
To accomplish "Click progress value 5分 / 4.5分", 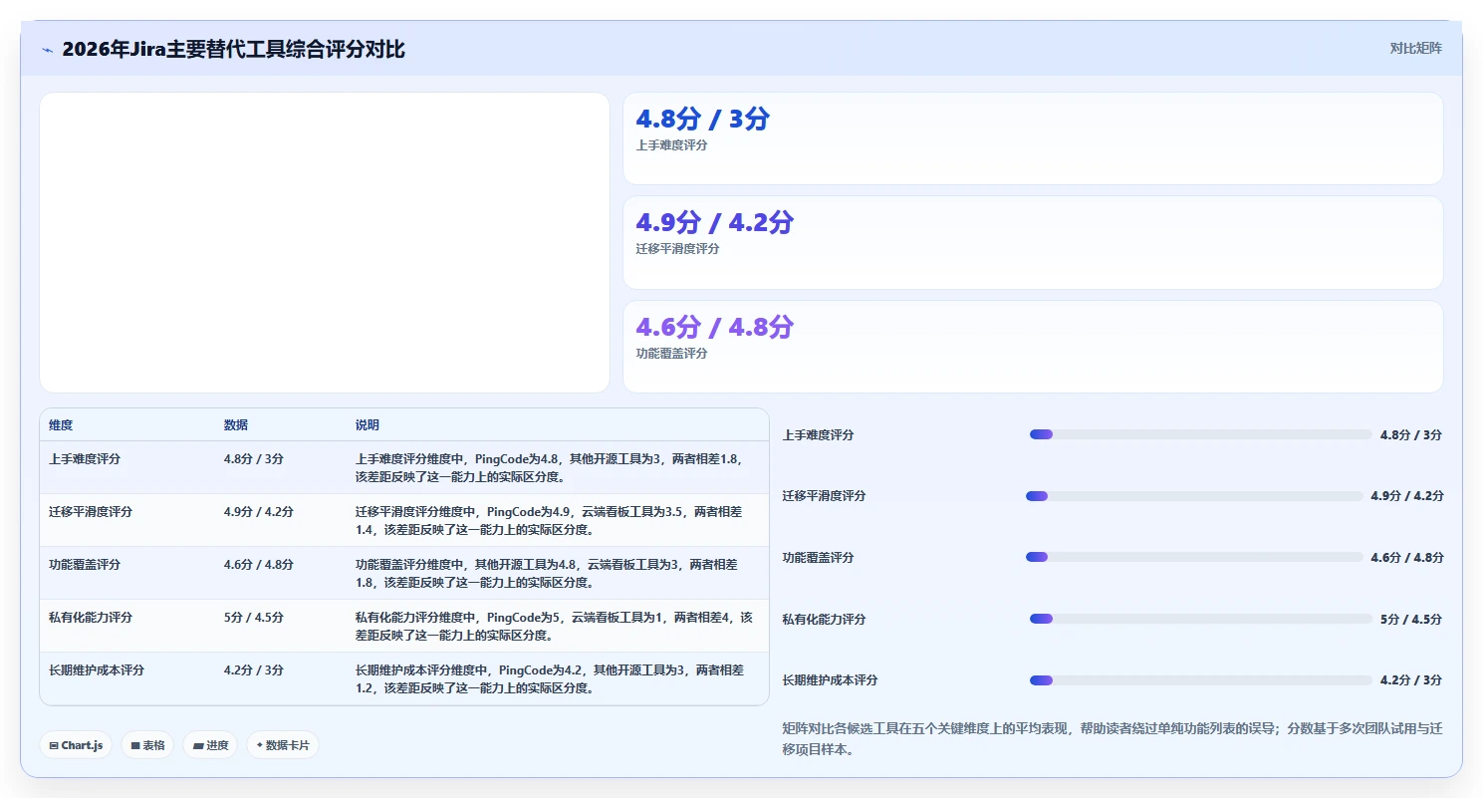I will tap(1411, 620).
